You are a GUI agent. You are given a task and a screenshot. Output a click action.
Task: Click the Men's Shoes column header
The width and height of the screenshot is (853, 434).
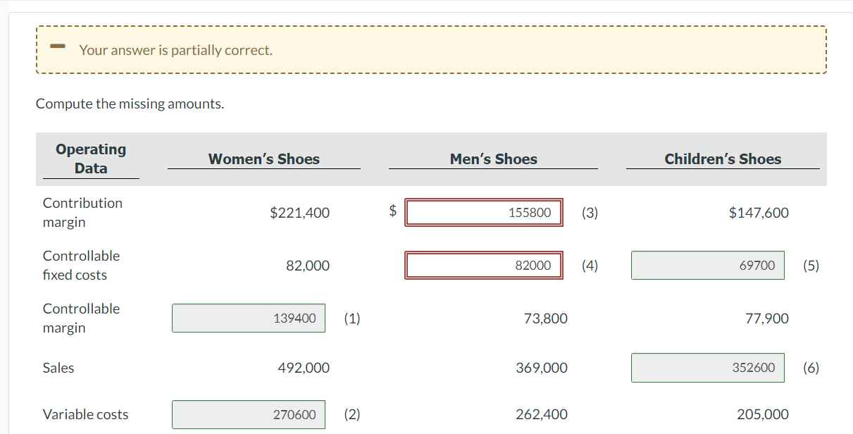(x=493, y=159)
